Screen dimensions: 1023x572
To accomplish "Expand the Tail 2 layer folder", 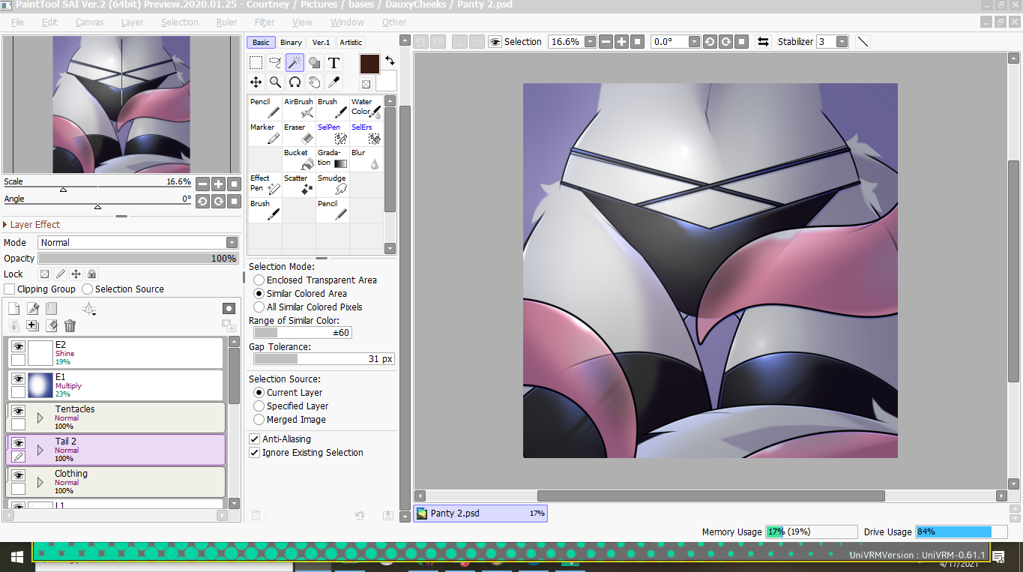I will 40,451.
